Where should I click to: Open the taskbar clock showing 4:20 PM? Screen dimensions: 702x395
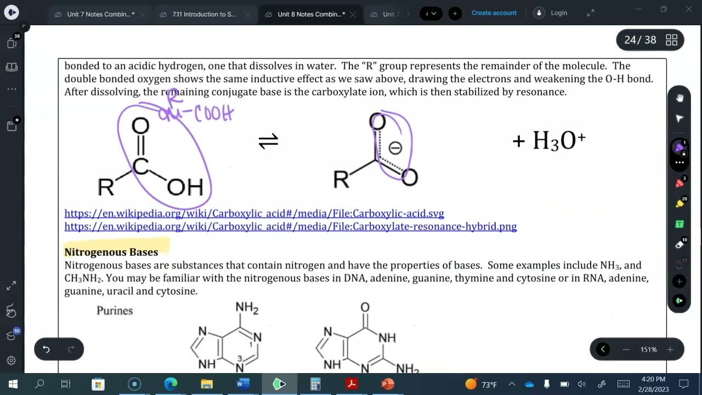pos(653,384)
